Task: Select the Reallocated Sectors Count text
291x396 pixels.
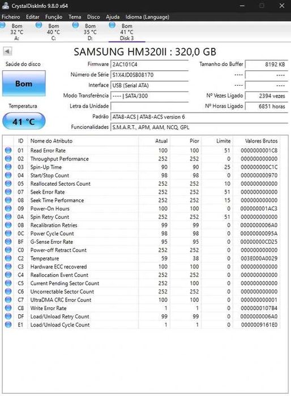Action: tap(61, 184)
